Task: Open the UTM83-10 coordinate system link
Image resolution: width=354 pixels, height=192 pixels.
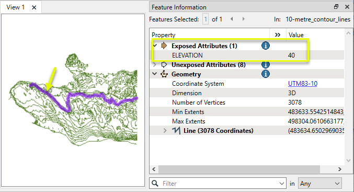Action: [303, 84]
